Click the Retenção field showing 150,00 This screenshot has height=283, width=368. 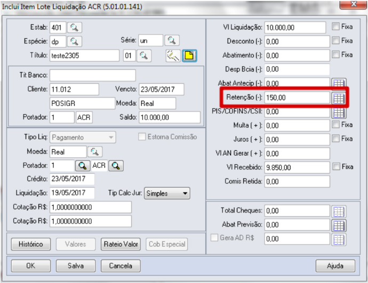click(x=297, y=98)
